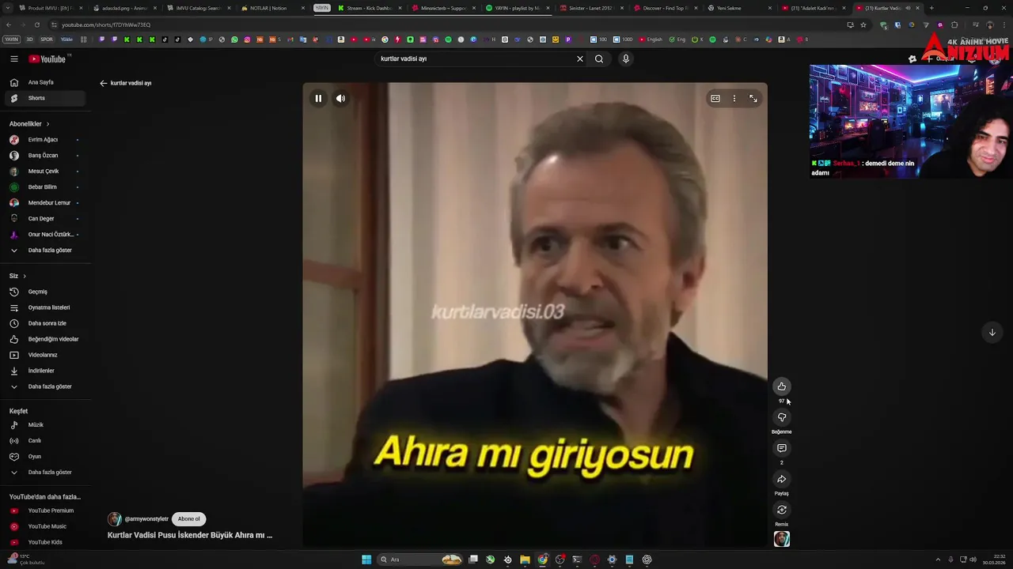Start voice search with microphone
Image resolution: width=1013 pixels, height=569 pixels.
[625, 58]
